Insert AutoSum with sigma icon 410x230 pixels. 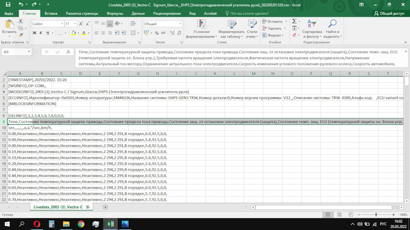coord(294,21)
